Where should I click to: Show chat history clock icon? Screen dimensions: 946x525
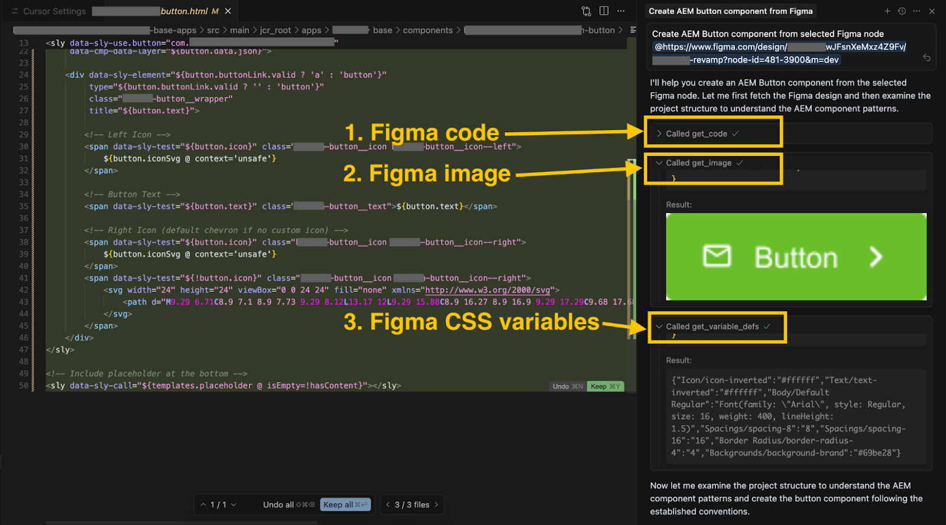(x=902, y=11)
